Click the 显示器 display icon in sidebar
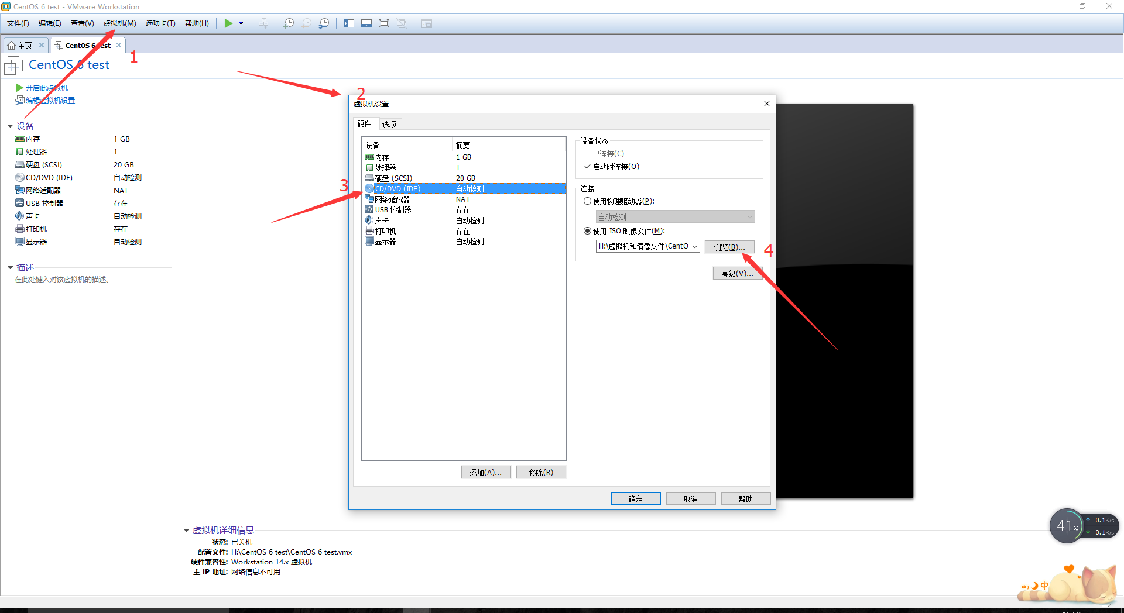This screenshot has height=613, width=1124. pos(20,242)
